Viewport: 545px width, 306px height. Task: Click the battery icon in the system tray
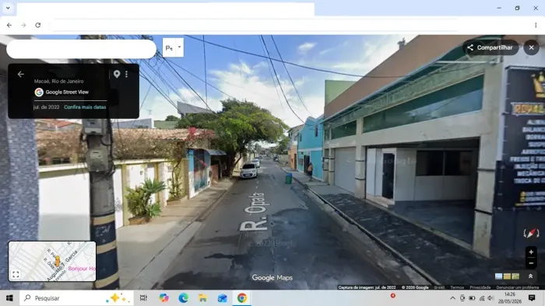pos(472,298)
